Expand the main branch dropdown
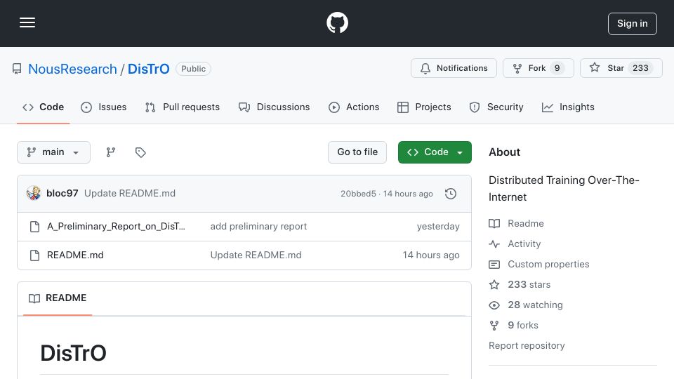674x379 pixels. [54, 152]
